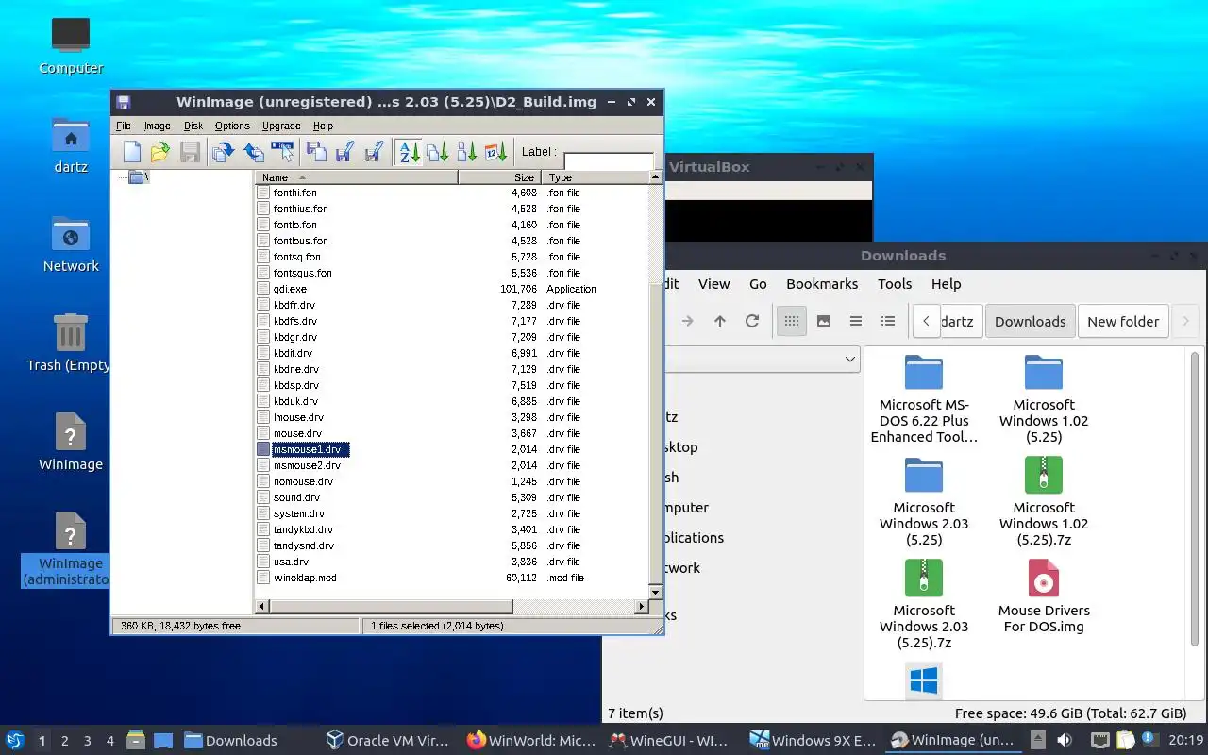Open the View menu in Downloads window
Image resolution: width=1208 pixels, height=755 pixels.
pos(713,283)
